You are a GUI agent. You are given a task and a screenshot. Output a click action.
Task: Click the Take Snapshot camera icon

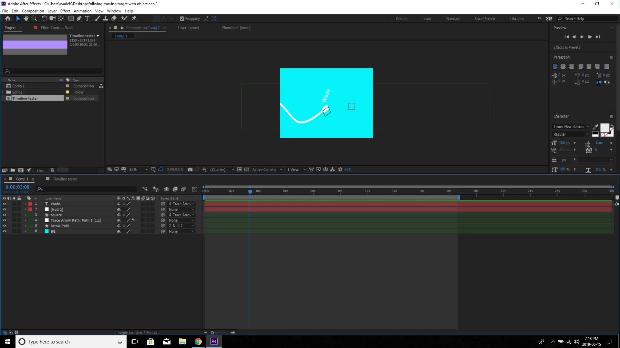point(190,169)
